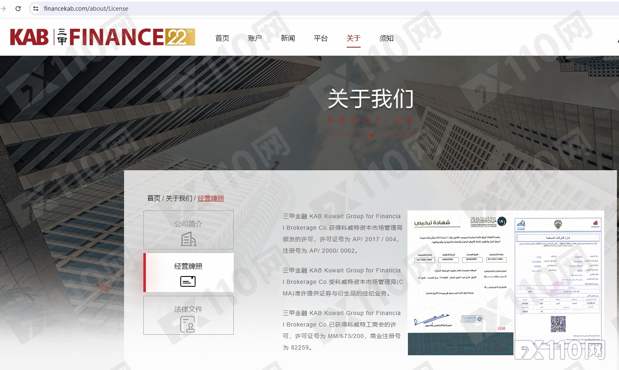Click the document-person icon under 法律文件
619x370 pixels.
click(188, 324)
